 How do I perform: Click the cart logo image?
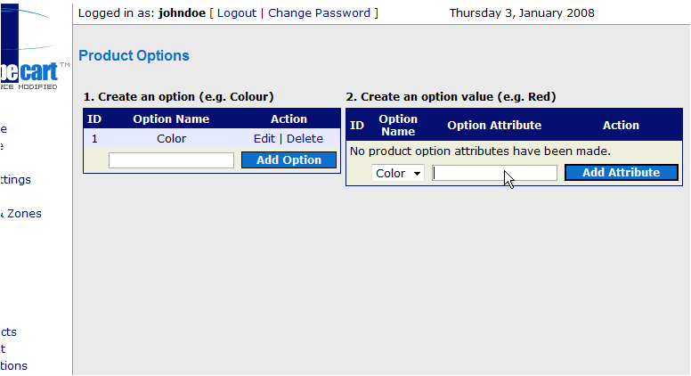(x=35, y=47)
